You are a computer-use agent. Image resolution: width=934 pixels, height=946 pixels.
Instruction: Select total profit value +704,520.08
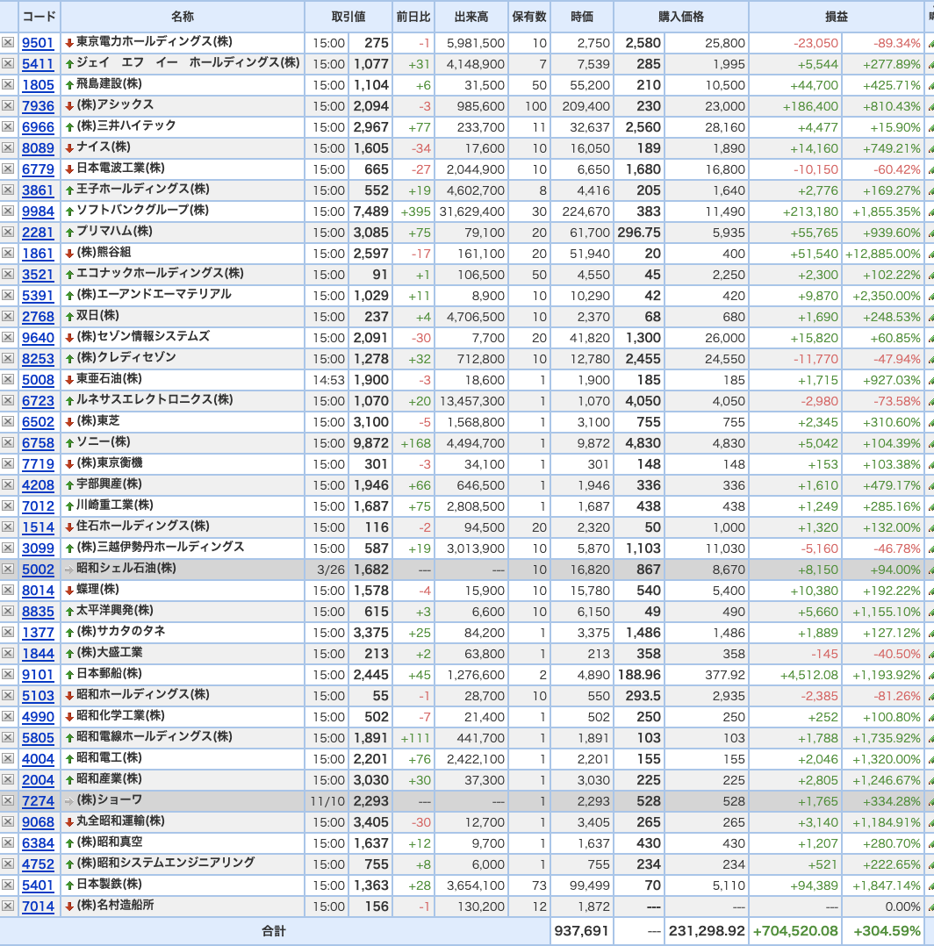click(795, 931)
